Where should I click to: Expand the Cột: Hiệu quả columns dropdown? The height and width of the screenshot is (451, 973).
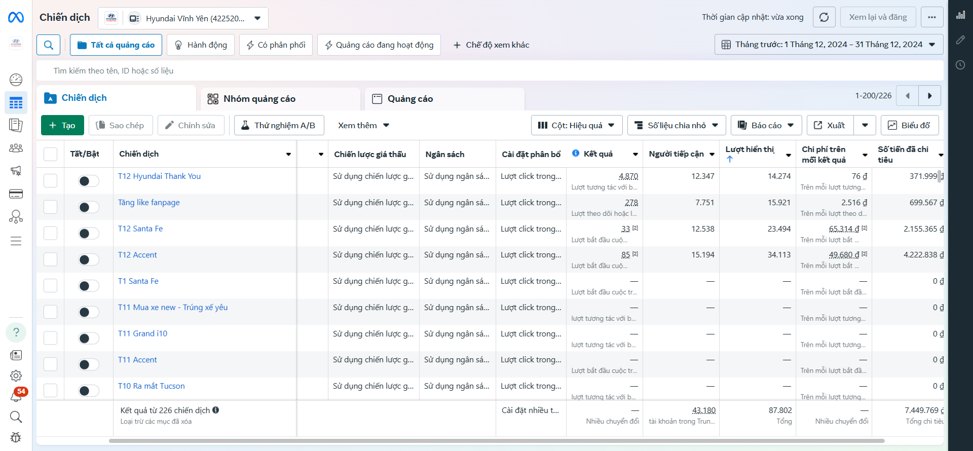[x=576, y=125]
